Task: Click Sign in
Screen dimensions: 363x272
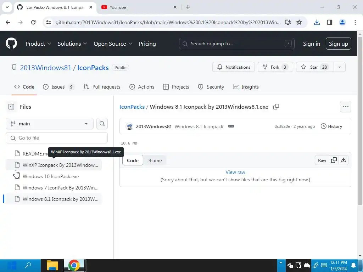Action: (312, 44)
